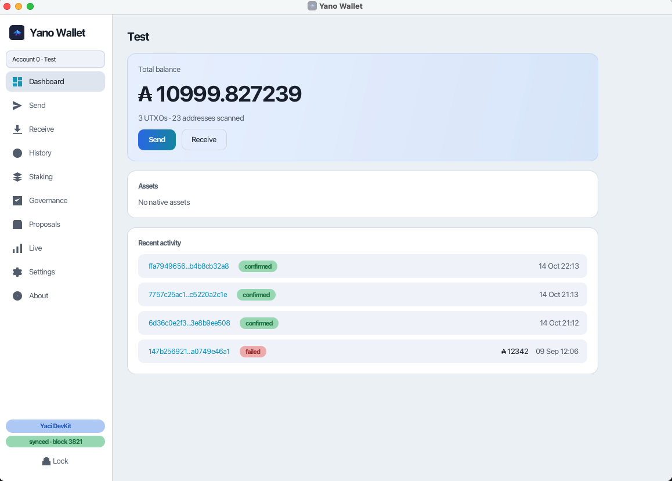
Task: Lock the wallet
Action: [55, 461]
